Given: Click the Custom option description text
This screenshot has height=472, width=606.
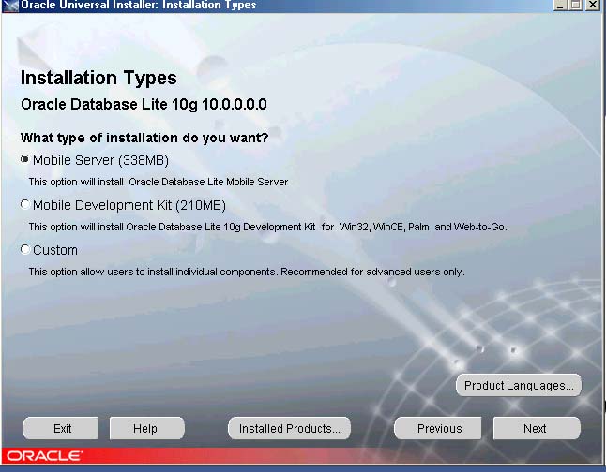Looking at the screenshot, I should coord(246,272).
